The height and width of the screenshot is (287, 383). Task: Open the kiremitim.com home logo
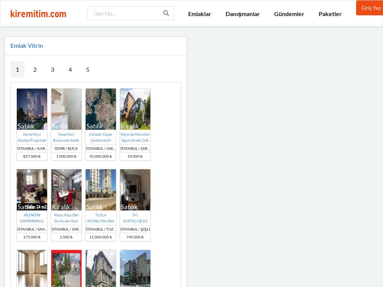[38, 14]
